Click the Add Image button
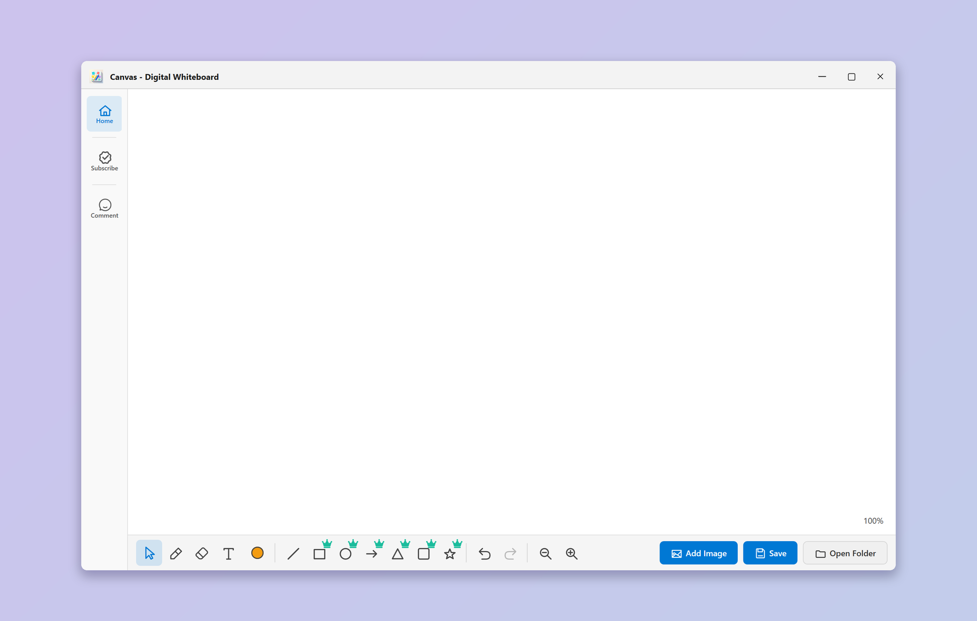Viewport: 977px width, 621px height. click(x=698, y=553)
